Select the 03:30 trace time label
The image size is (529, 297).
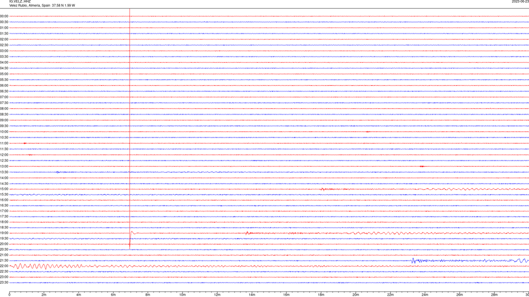[4, 57]
